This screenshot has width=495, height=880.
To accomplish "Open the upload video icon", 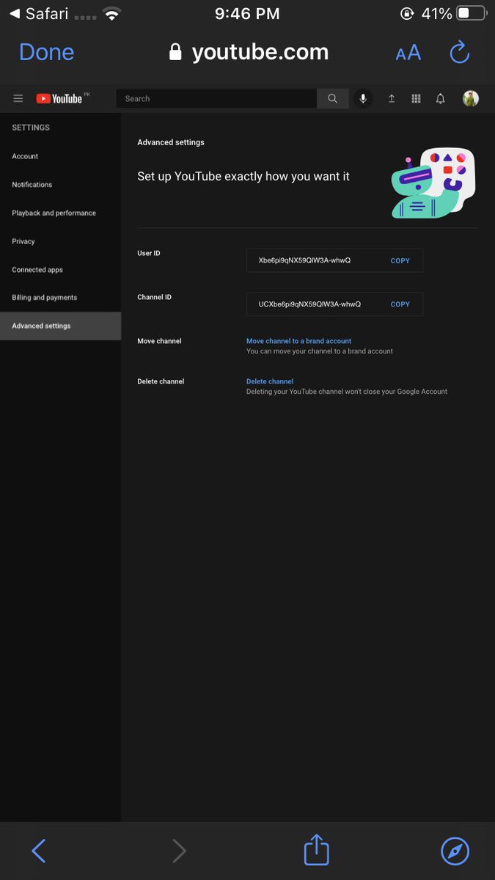I will click(392, 98).
